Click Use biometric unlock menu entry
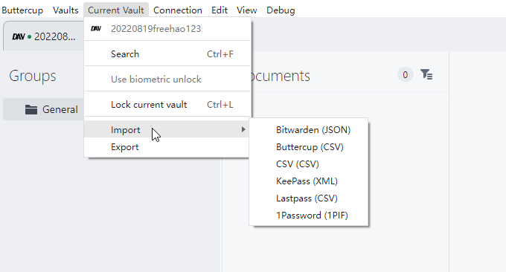 (x=167, y=80)
